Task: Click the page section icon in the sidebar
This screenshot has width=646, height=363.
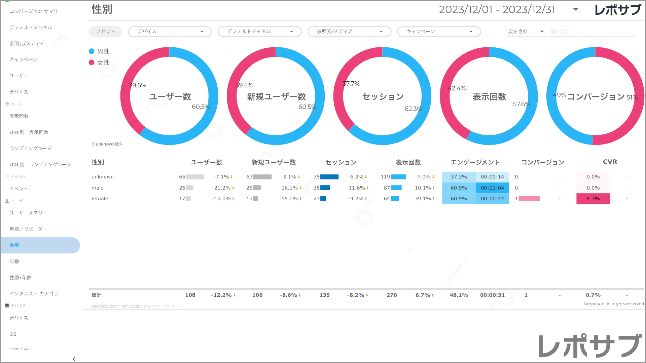Action: [7, 104]
